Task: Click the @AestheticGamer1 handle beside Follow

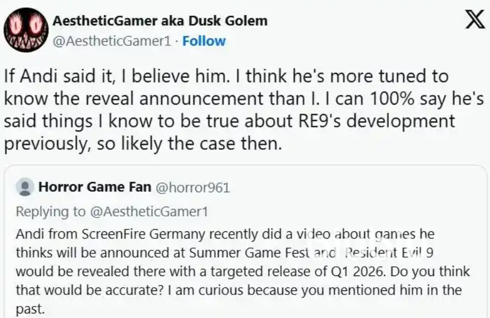Action: pyautogui.click(x=112, y=41)
